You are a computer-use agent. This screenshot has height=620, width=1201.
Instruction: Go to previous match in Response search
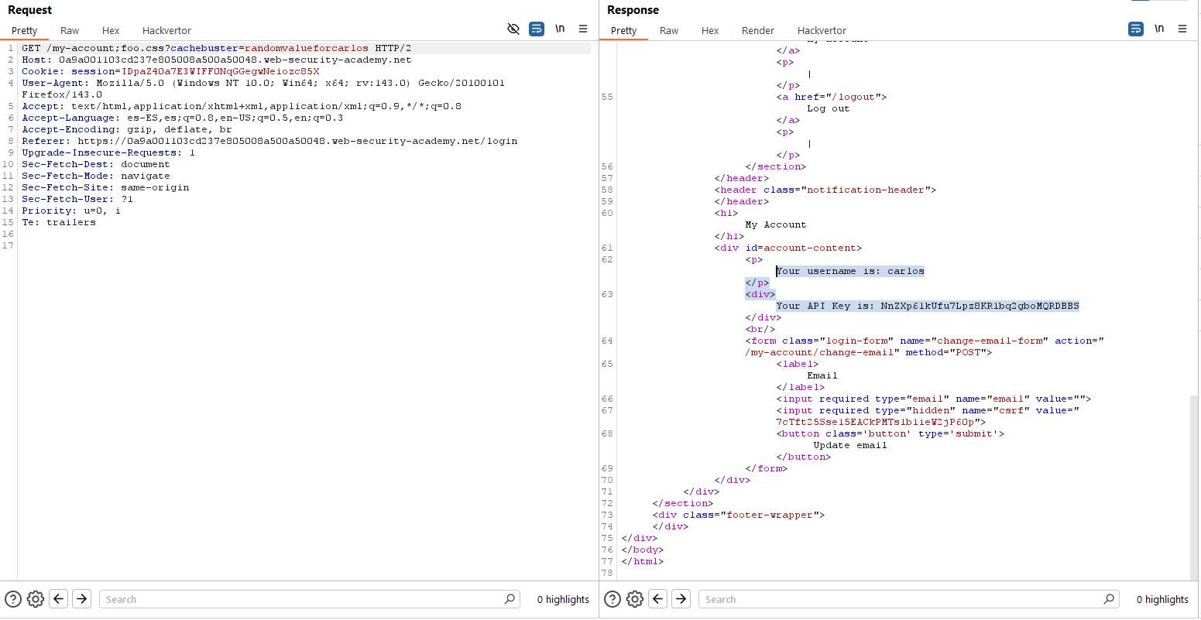pos(658,599)
